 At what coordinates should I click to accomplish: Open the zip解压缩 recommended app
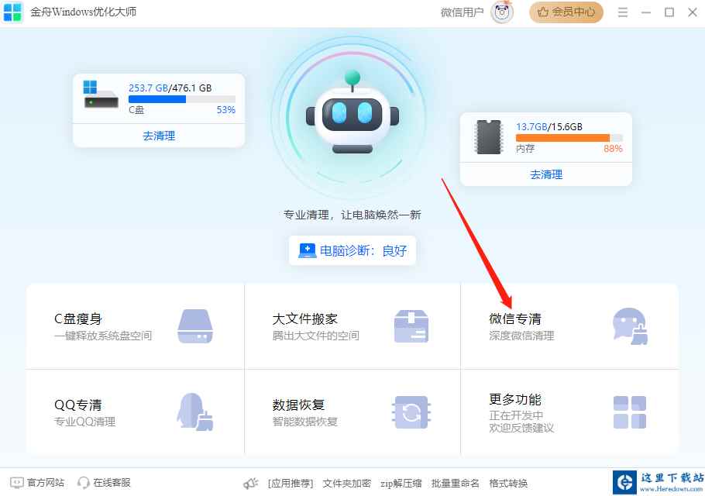point(401,484)
